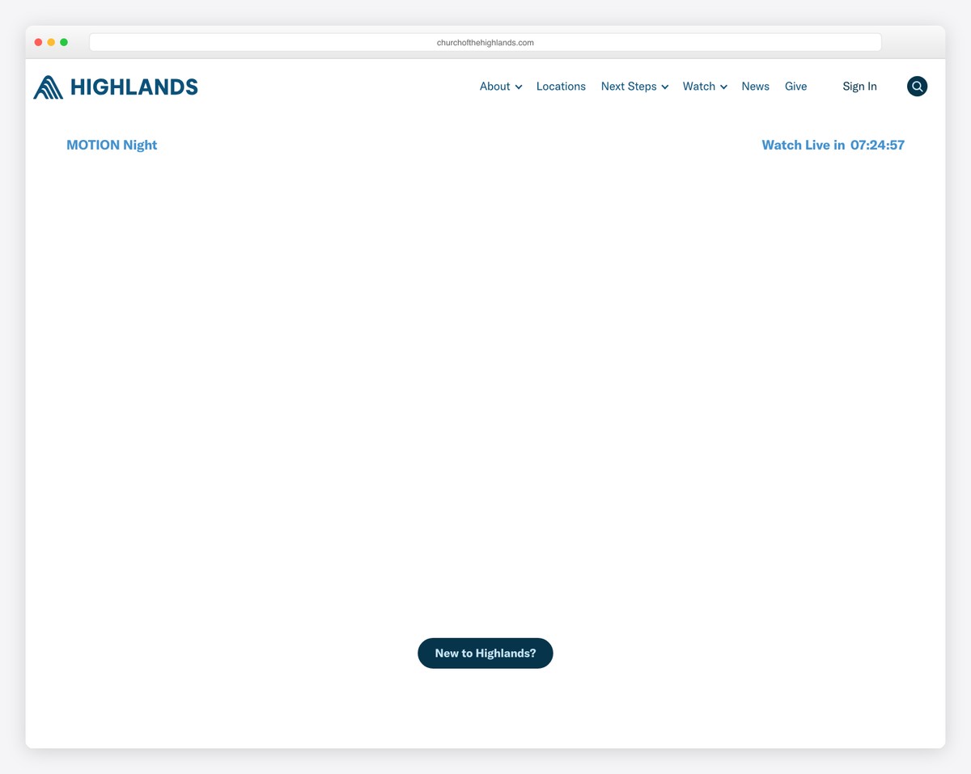Click the HIGHLANDS wordmark text
Image resolution: width=971 pixels, height=774 pixels.
[134, 87]
